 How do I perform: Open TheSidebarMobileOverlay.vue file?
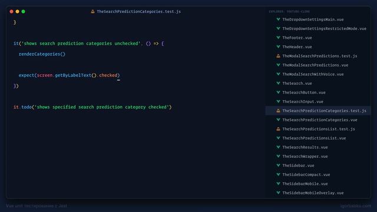click(313, 193)
